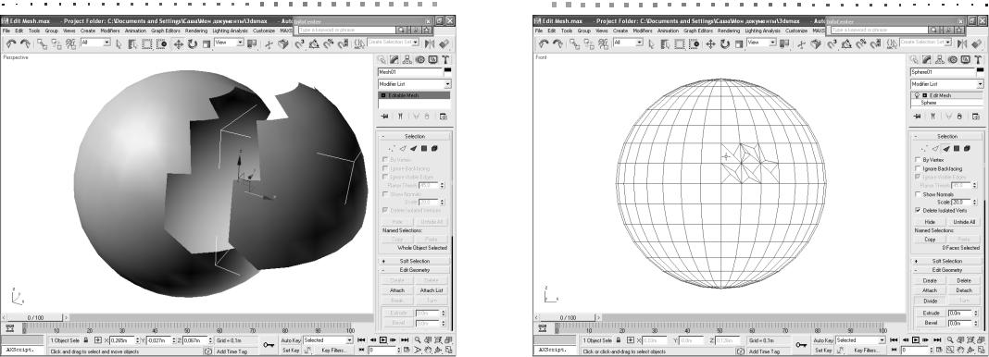Pick the Select Object arrow tool in Perspective window
The image size is (989, 357).
tap(119, 43)
